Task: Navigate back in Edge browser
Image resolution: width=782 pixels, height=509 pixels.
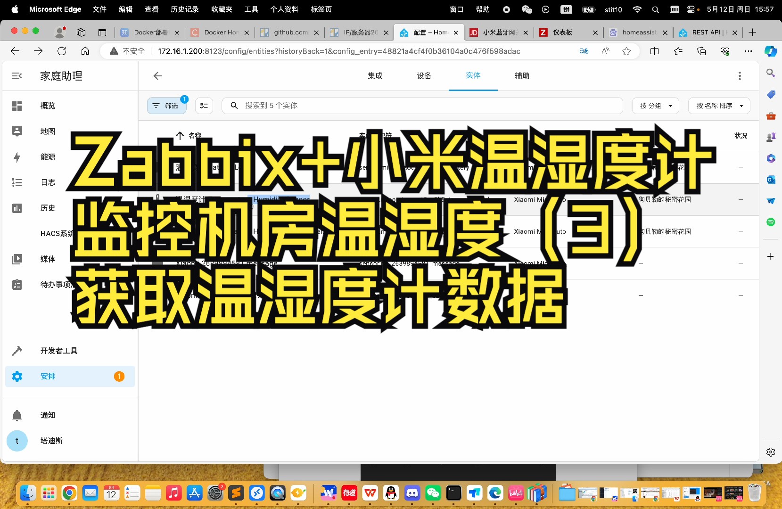Action: [15, 51]
